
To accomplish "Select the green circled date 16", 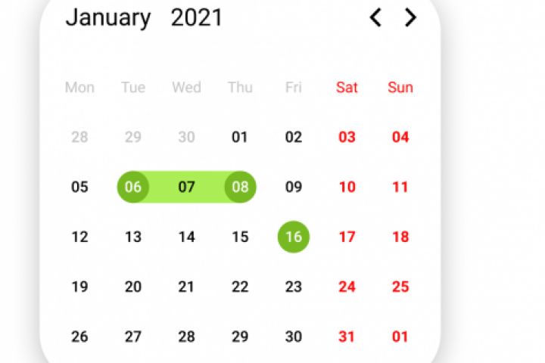I will click(294, 237).
